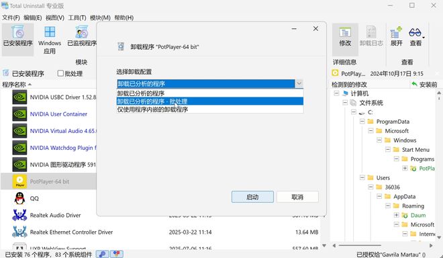The width and height of the screenshot is (443, 258).
Task: Select the NVIDIA User Container icon
Action: tap(19, 114)
